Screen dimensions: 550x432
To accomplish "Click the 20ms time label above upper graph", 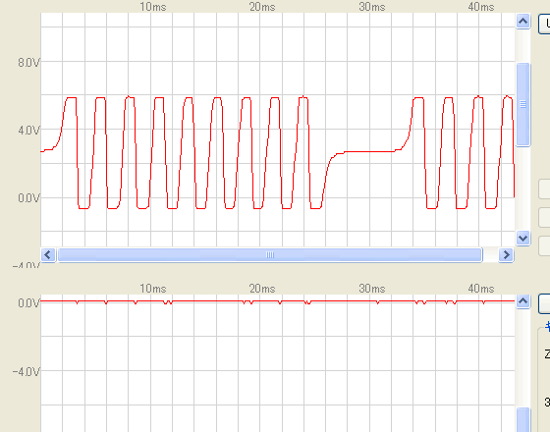I will [262, 7].
